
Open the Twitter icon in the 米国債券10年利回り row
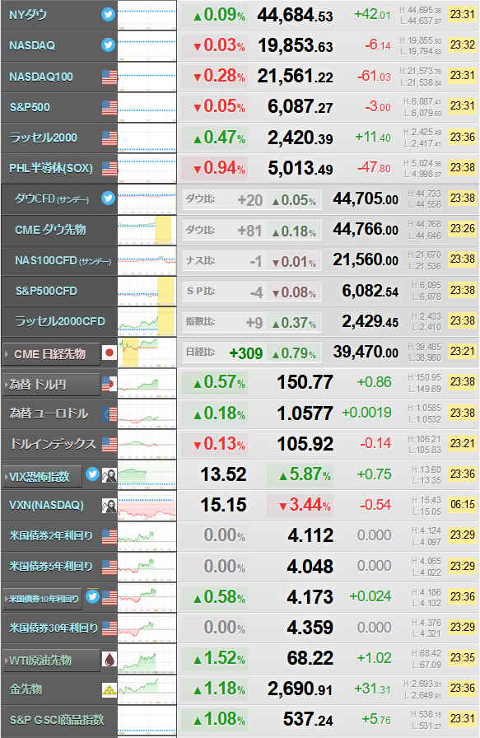pyautogui.click(x=93, y=597)
